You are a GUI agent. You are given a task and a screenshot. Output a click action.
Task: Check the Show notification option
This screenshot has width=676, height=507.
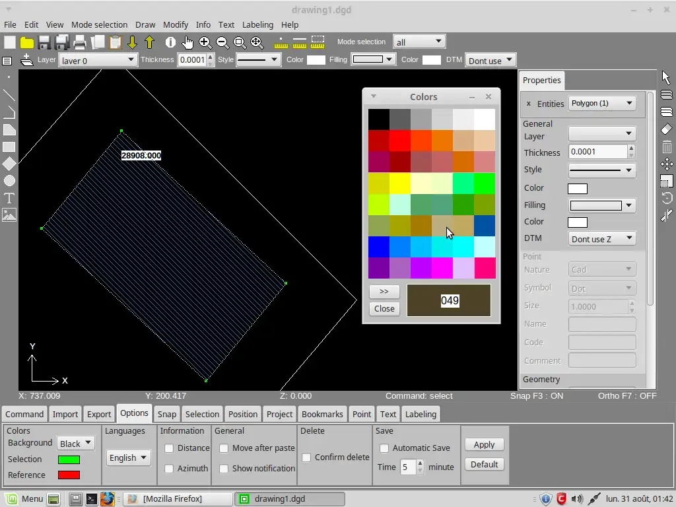click(x=224, y=469)
